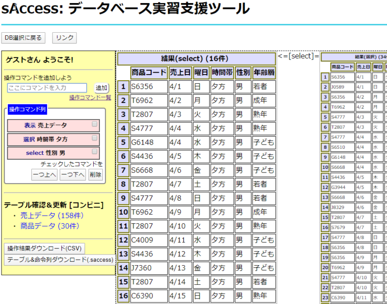This screenshot has height=304, width=387.
Task: Tick the 選択 時間帯 夕方 checkbox
Action: (94, 138)
